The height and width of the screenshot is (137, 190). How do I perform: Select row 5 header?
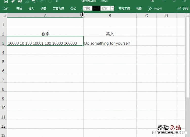point(4,59)
